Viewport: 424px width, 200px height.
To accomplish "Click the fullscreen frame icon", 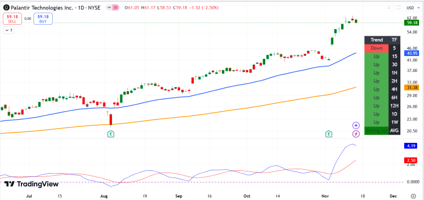I will tap(398, 8).
